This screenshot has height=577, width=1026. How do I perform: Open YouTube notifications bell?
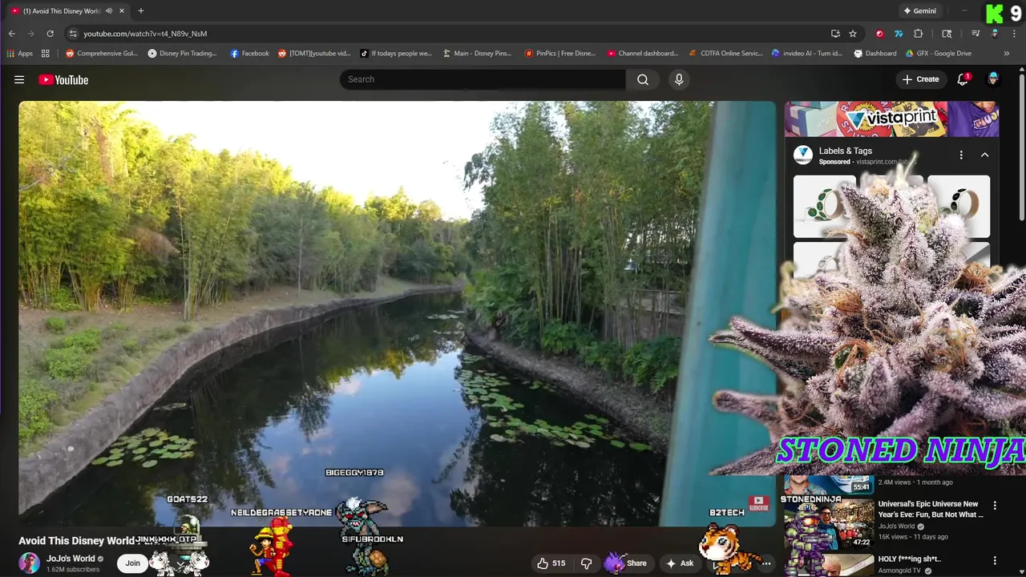tap(963, 79)
